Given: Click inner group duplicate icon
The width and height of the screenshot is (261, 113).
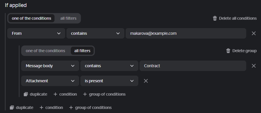Looking at the screenshot, I should (26, 94).
